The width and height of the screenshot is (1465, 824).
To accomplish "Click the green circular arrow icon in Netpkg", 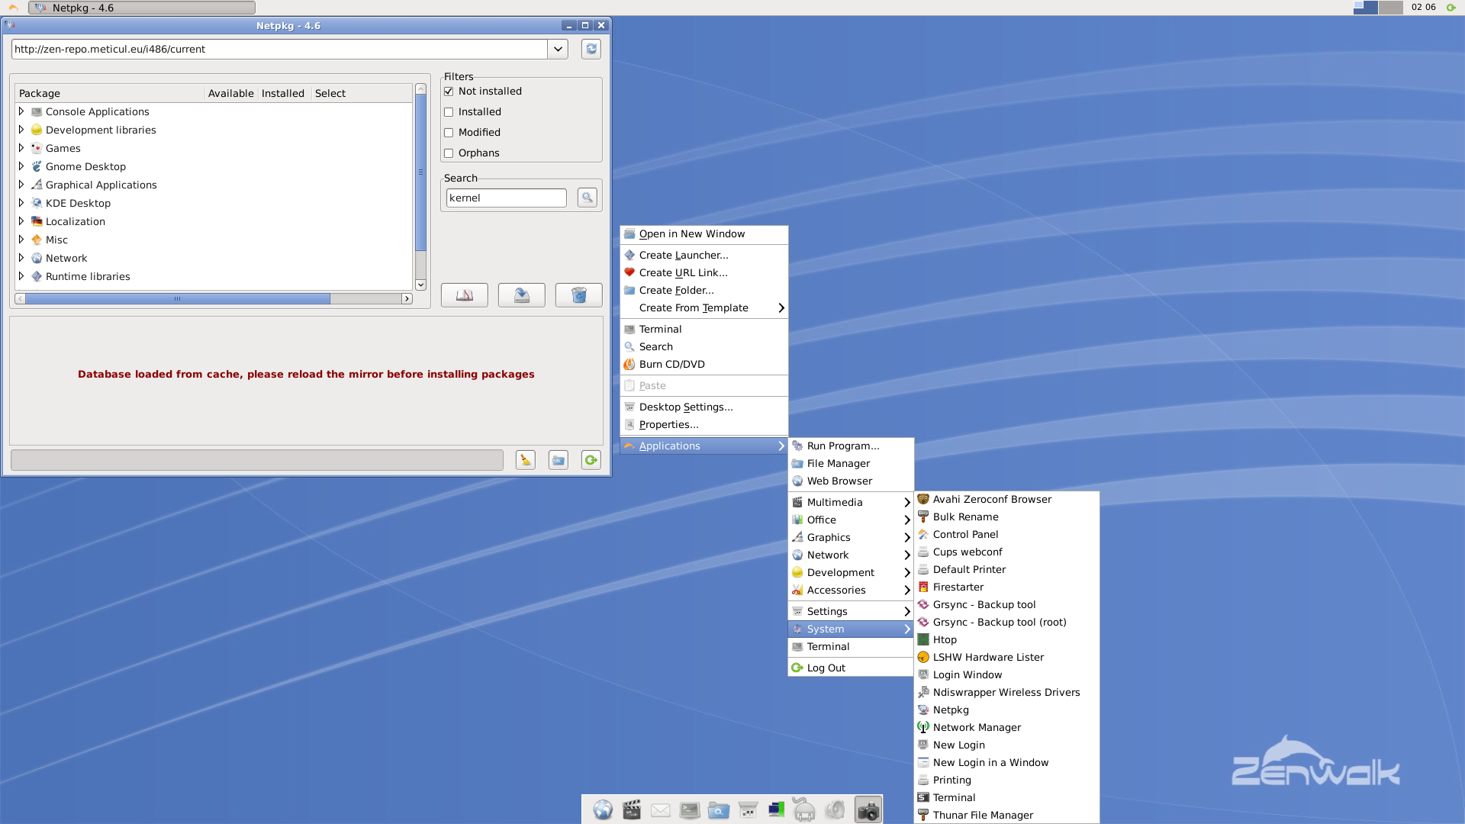I will click(591, 460).
